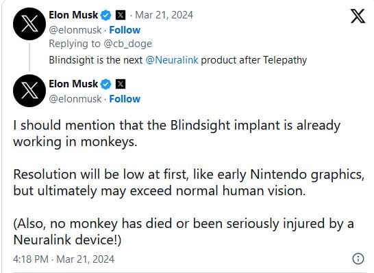Click the top Elon Musk display name
The image size is (374, 273).
click(73, 15)
